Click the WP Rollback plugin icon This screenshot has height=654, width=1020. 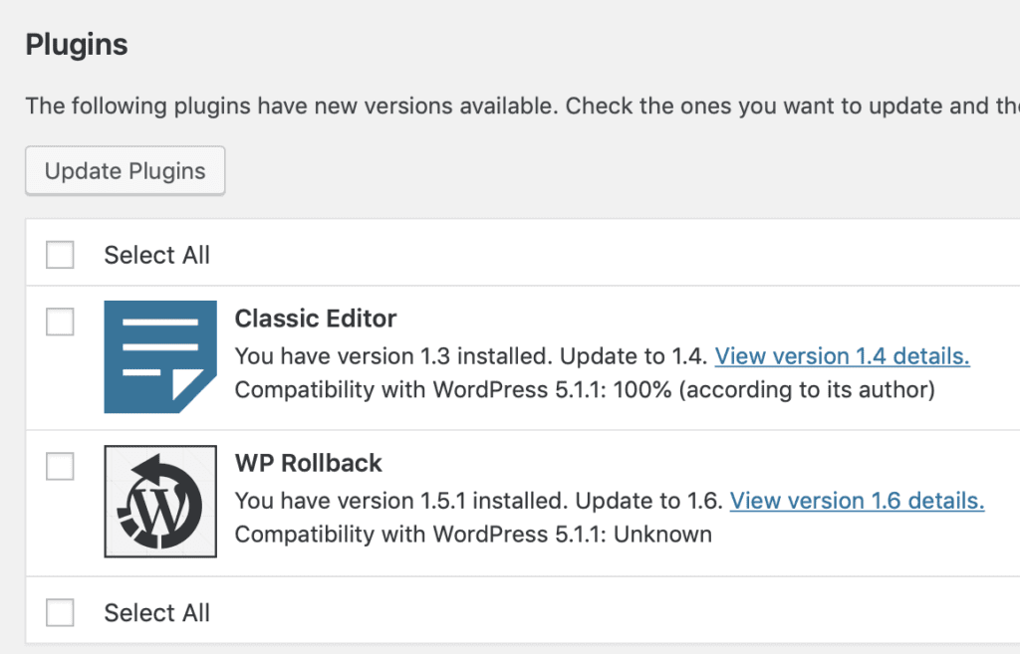point(160,502)
